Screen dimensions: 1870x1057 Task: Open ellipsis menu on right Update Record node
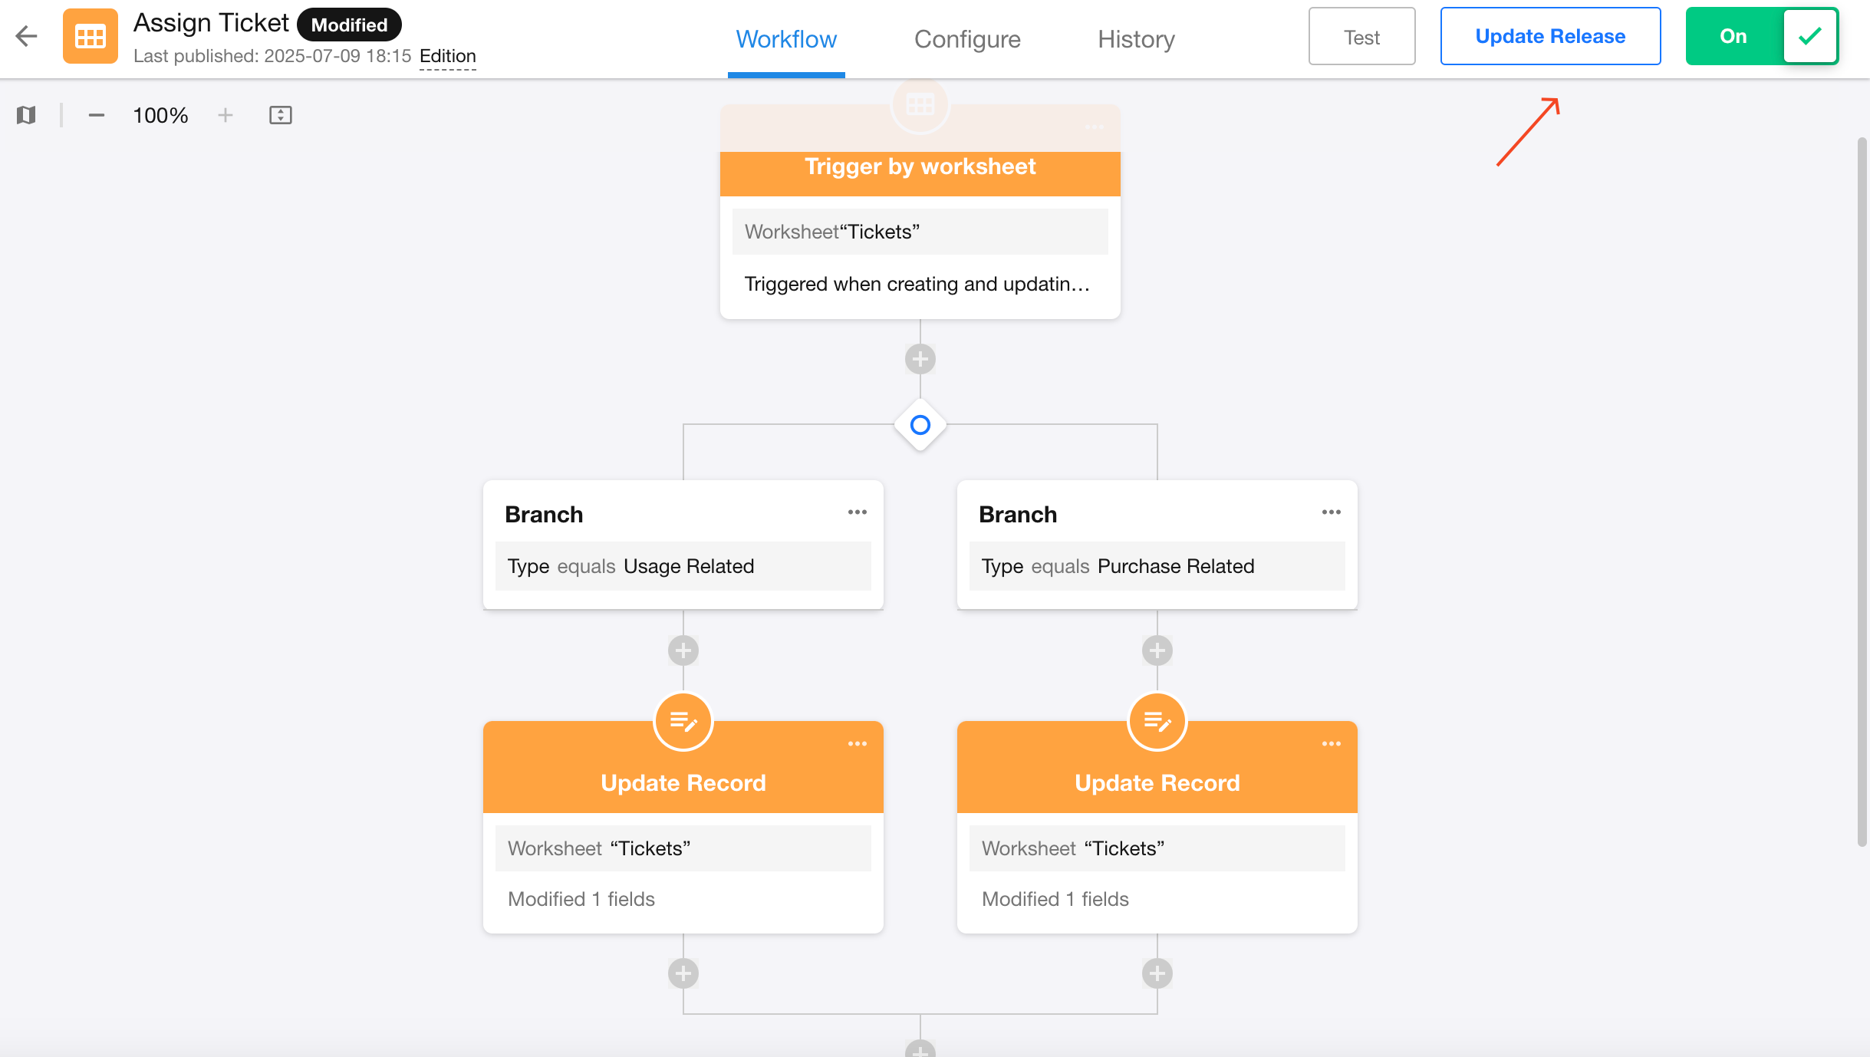[x=1331, y=744]
